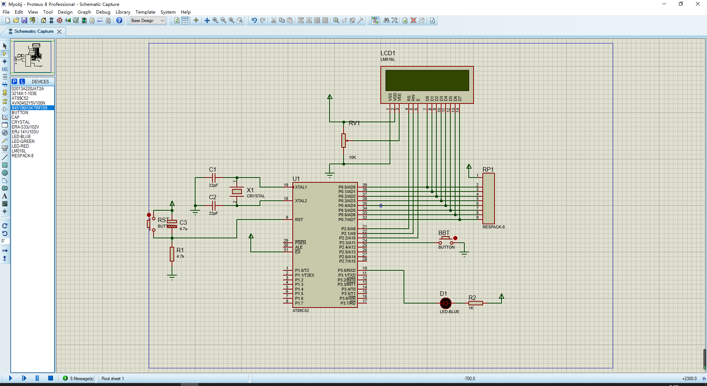Open the Search and Tag binoculars tool
Image resolution: width=707 pixels, height=386 pixels.
pyautogui.click(x=386, y=21)
